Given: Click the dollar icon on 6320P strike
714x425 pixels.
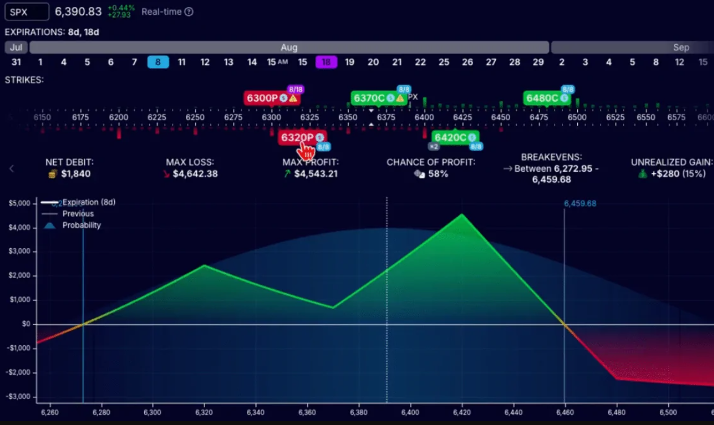Looking at the screenshot, I should coord(319,137).
